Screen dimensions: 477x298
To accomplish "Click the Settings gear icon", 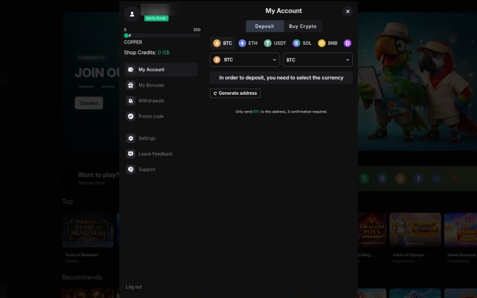I will (x=131, y=138).
